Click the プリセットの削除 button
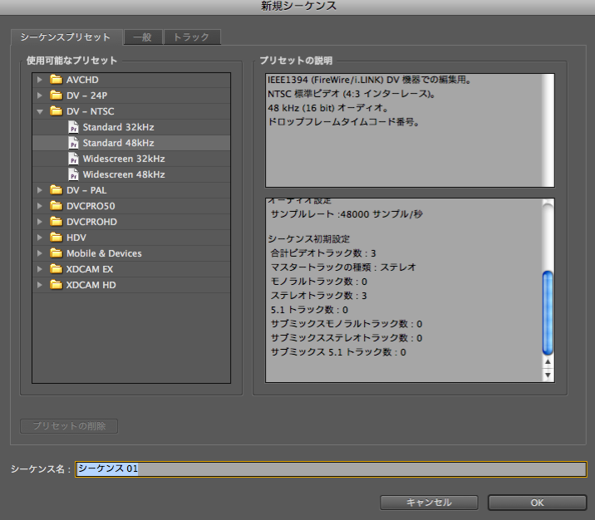The image size is (595, 520). [69, 426]
